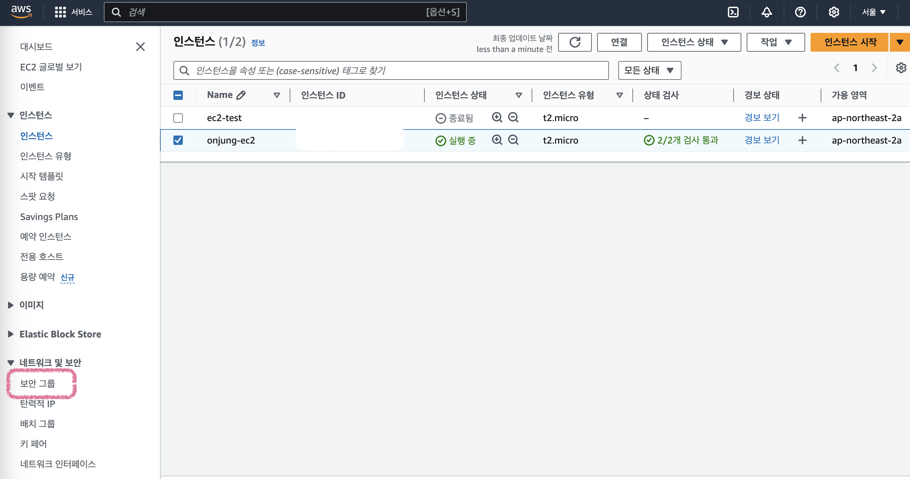Open 키 페어 in the sidebar
This screenshot has height=479, width=910.
[34, 444]
